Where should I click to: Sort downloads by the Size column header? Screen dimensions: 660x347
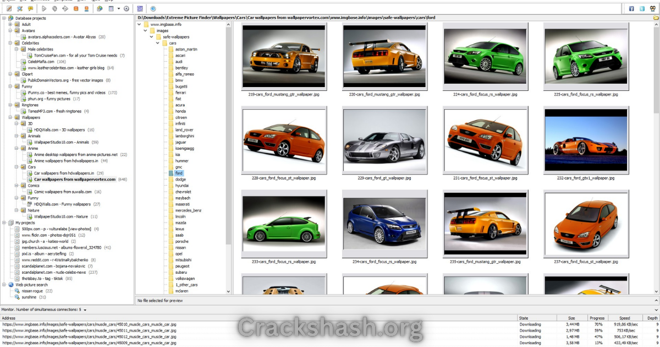point(571,318)
